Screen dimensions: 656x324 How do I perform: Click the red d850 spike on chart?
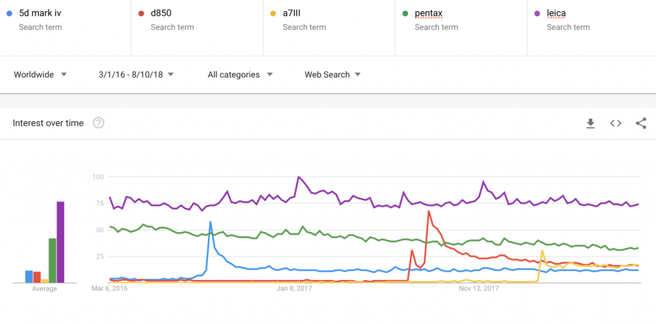(428, 211)
